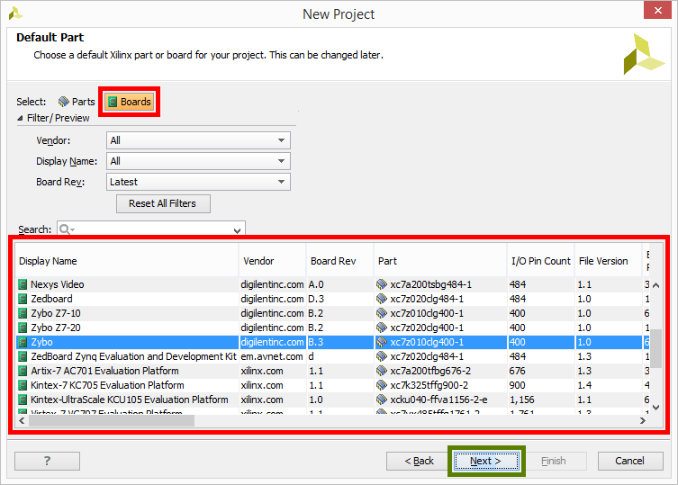
Task: Open the search history dropdown arrow
Action: click(237, 230)
